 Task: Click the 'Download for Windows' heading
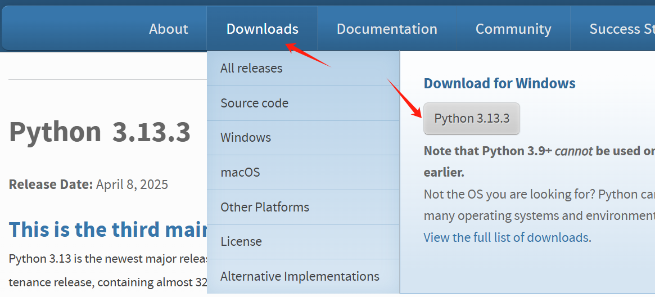(x=500, y=83)
